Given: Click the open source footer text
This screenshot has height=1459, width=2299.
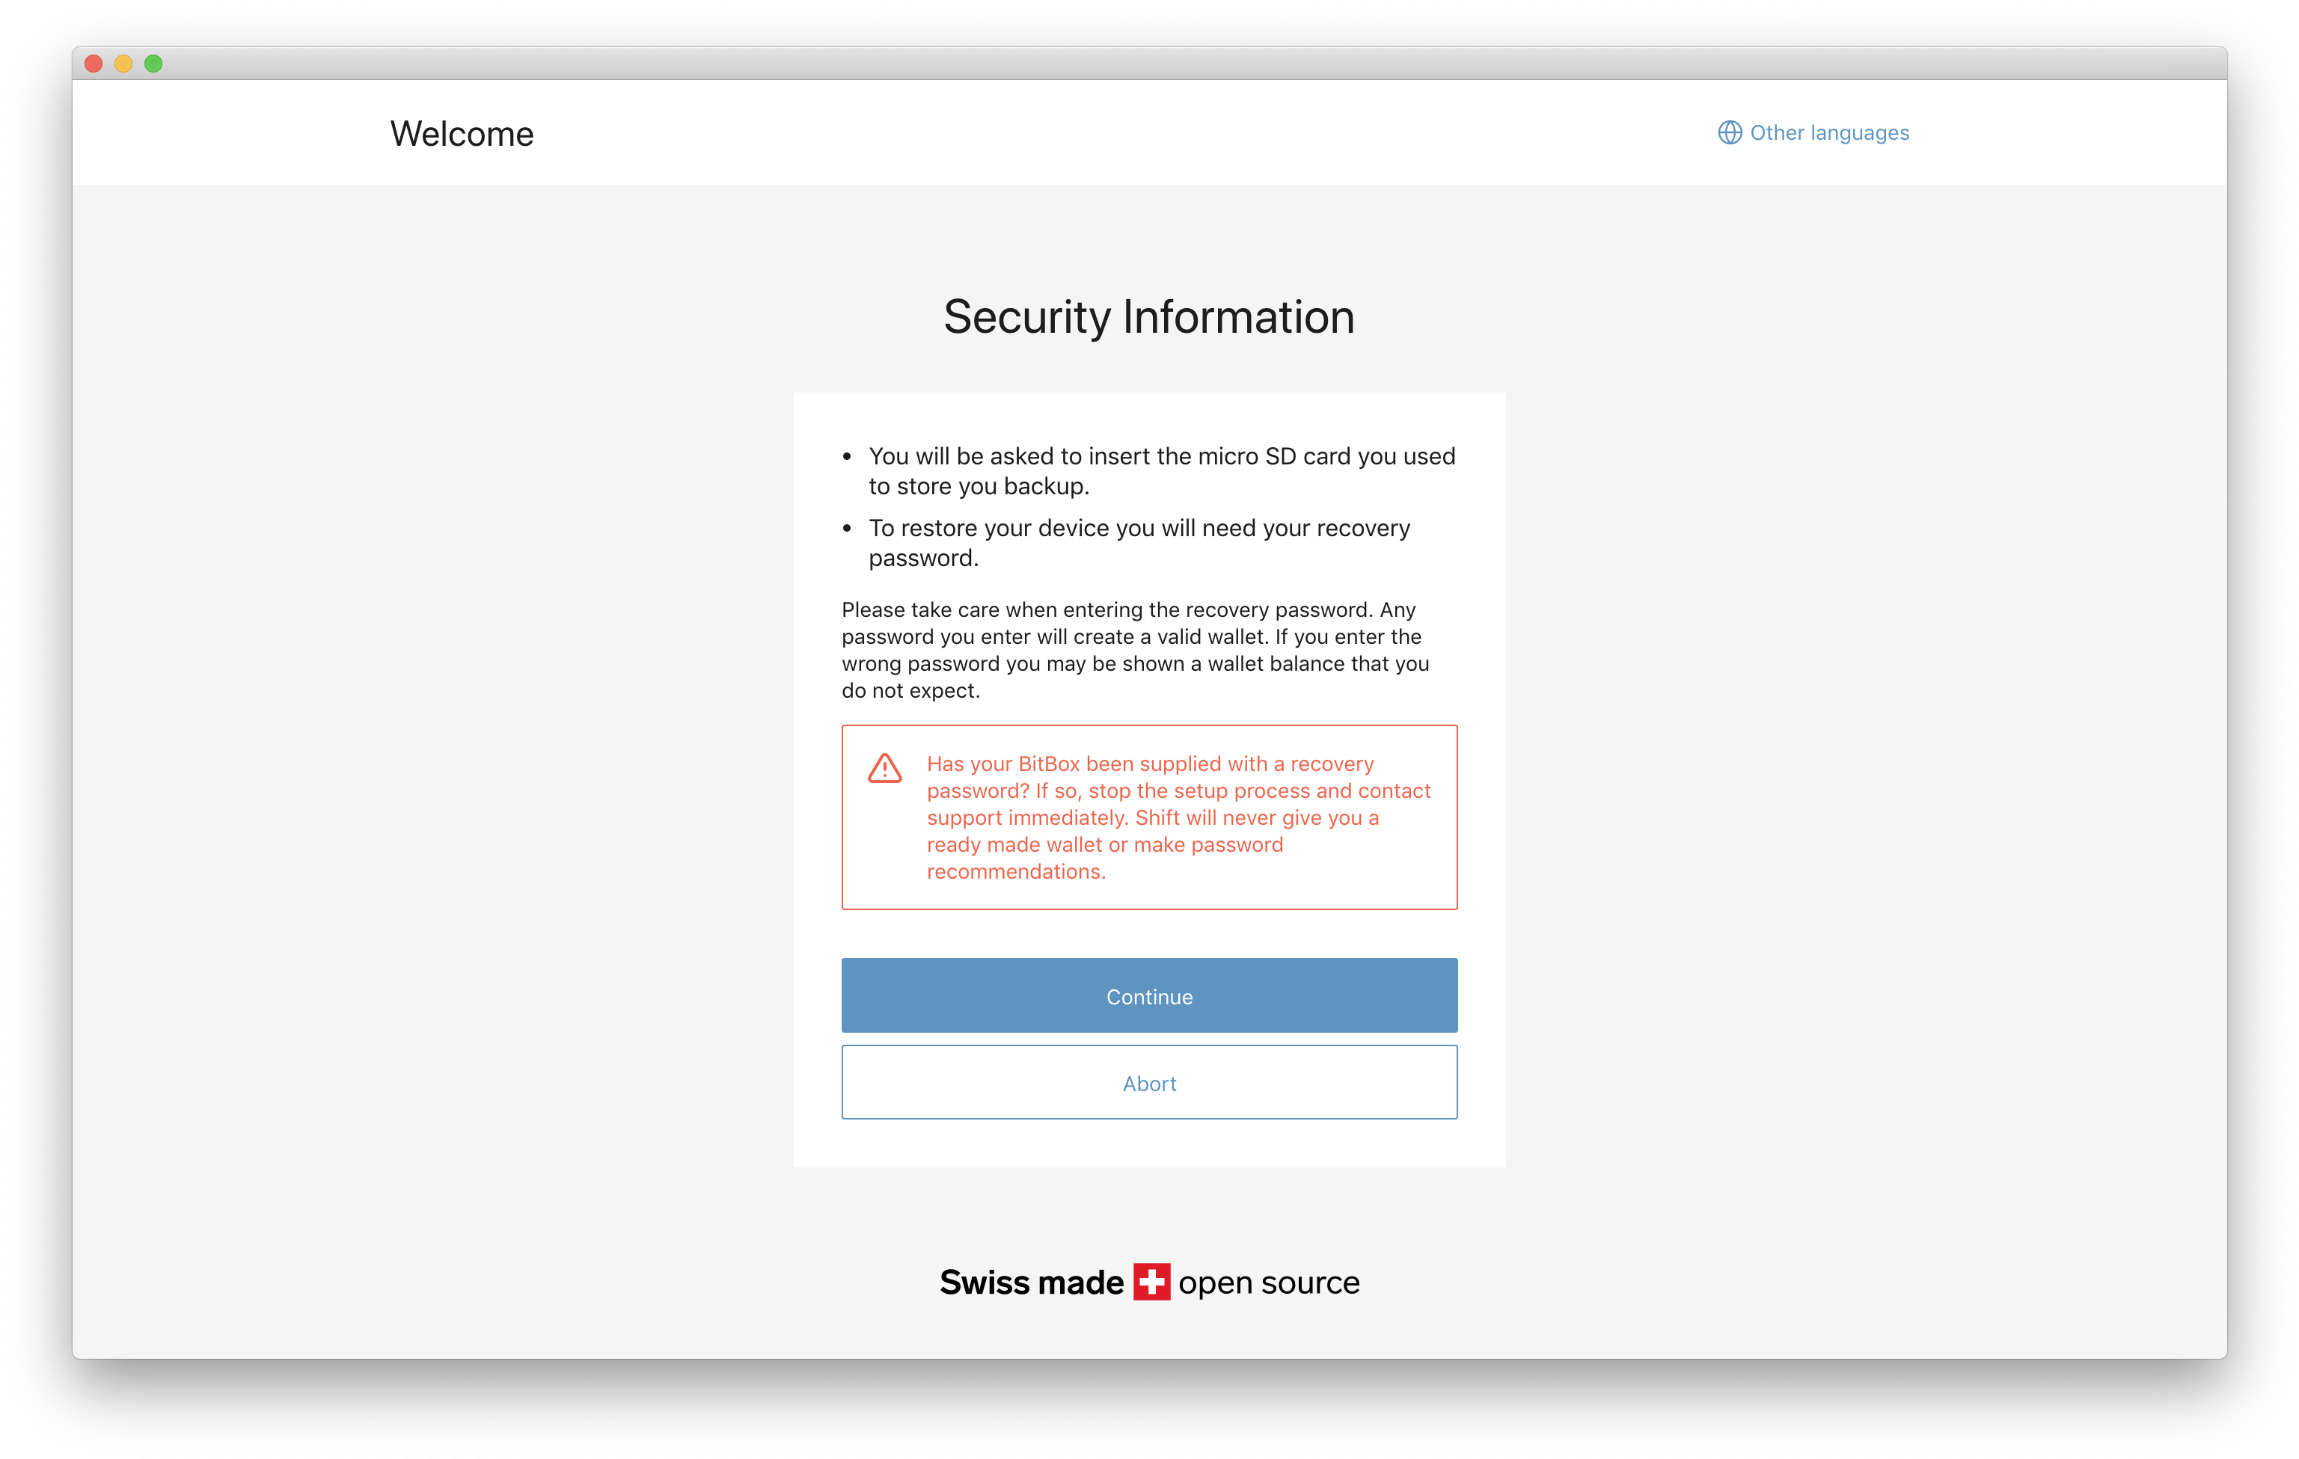Looking at the screenshot, I should tap(1269, 1283).
